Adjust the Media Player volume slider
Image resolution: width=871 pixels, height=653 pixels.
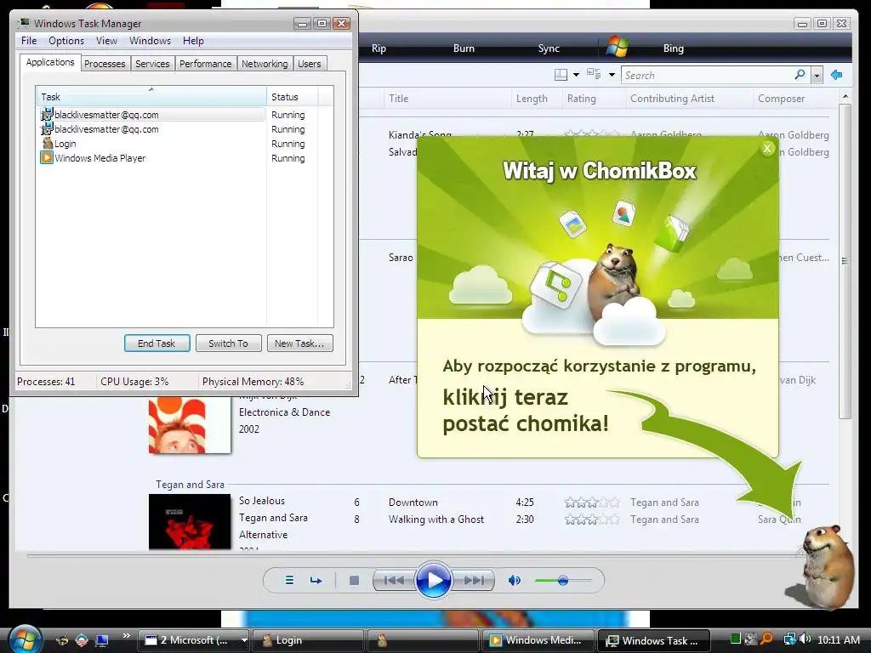563,580
